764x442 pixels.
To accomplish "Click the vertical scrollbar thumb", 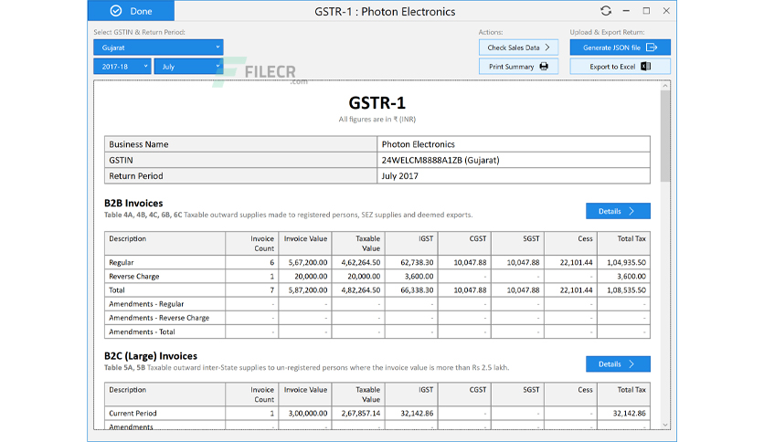I will (665, 136).
